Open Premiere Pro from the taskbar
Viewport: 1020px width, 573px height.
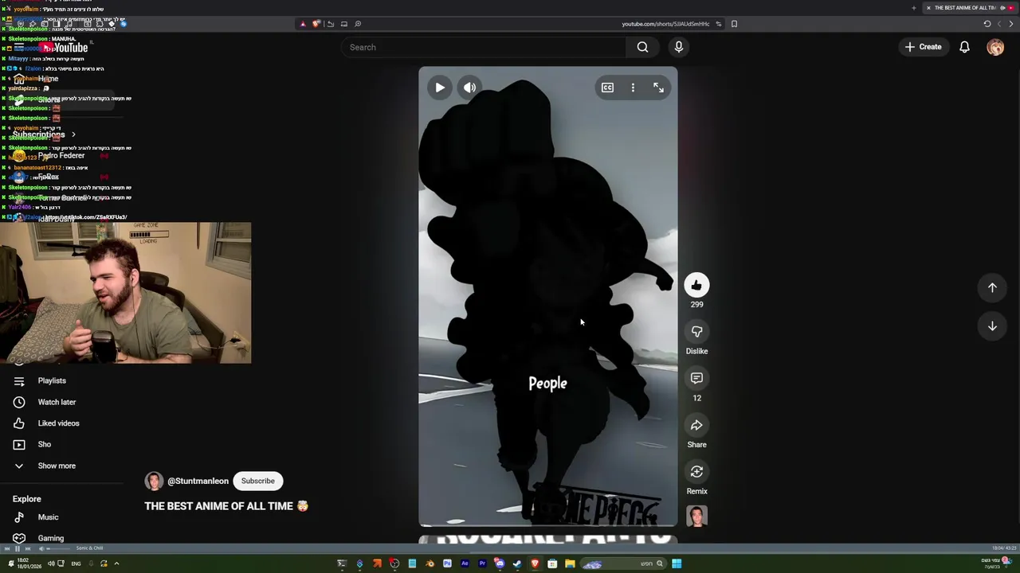coord(482,563)
